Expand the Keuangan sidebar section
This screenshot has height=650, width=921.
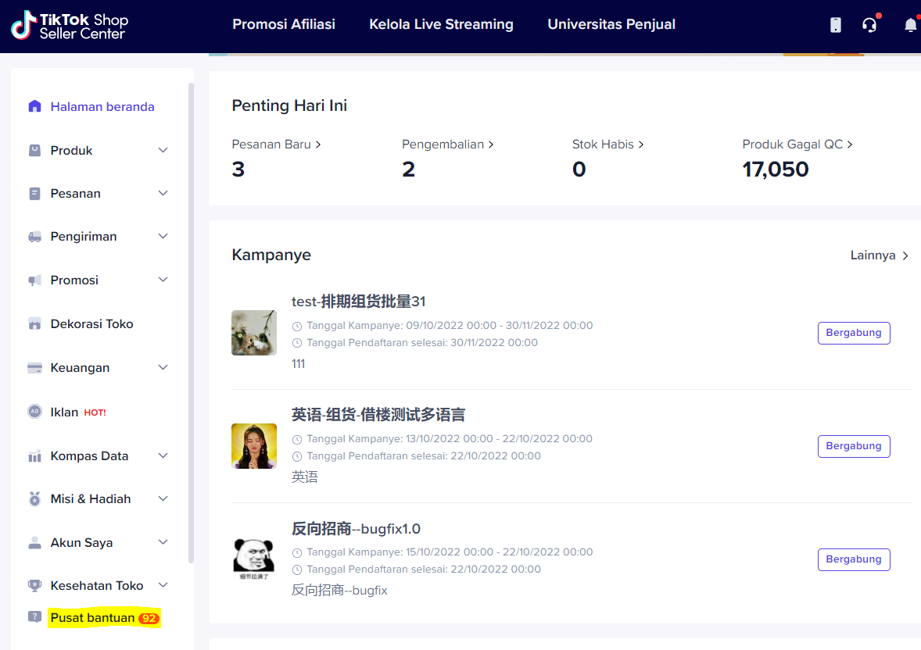pyautogui.click(x=163, y=367)
